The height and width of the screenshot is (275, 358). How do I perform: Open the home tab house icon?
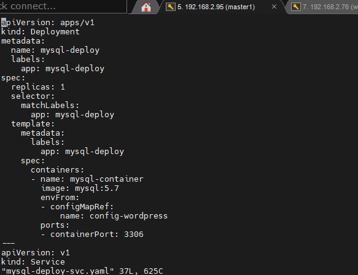click(146, 7)
